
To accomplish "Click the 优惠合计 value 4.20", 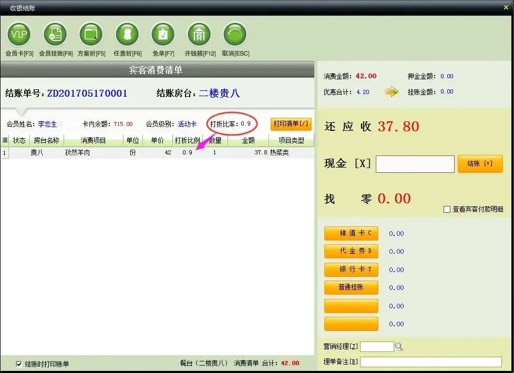I will [x=363, y=92].
